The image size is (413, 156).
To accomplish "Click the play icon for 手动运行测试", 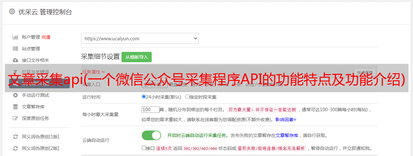I will click(x=15, y=95).
